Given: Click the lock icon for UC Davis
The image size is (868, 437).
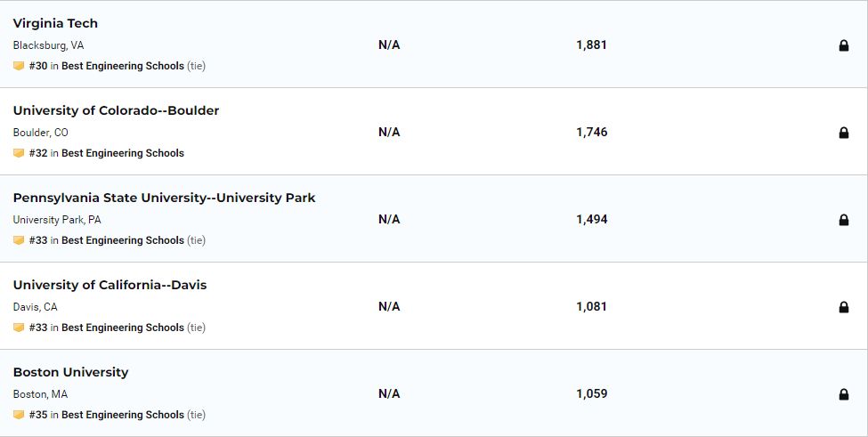Looking at the screenshot, I should pyautogui.click(x=844, y=307).
